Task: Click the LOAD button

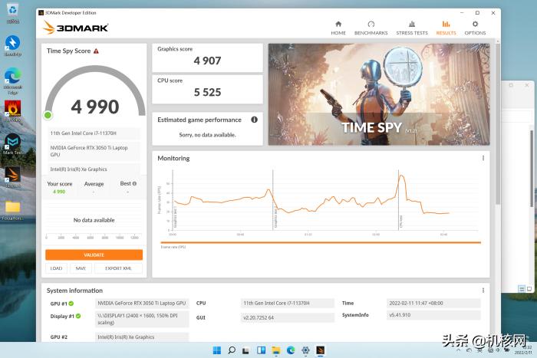Action: pos(57,268)
